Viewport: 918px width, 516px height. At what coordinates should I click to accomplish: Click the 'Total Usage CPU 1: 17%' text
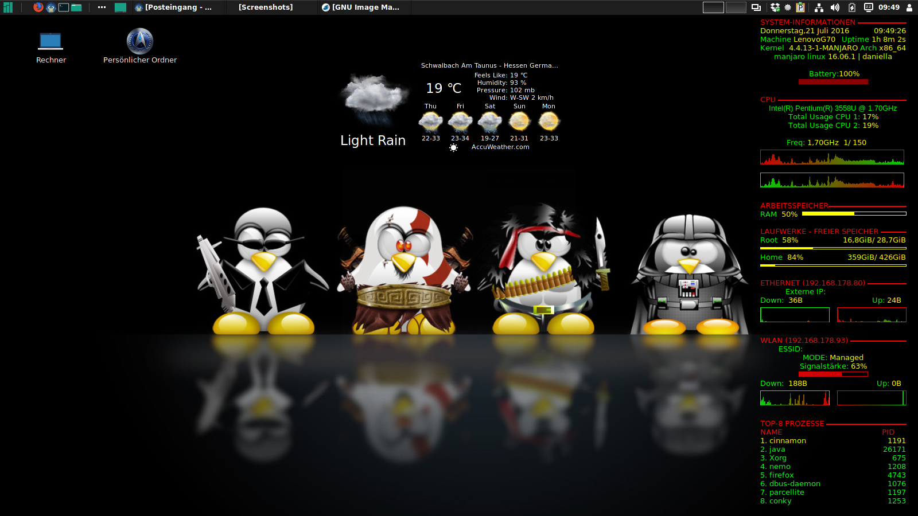click(833, 117)
